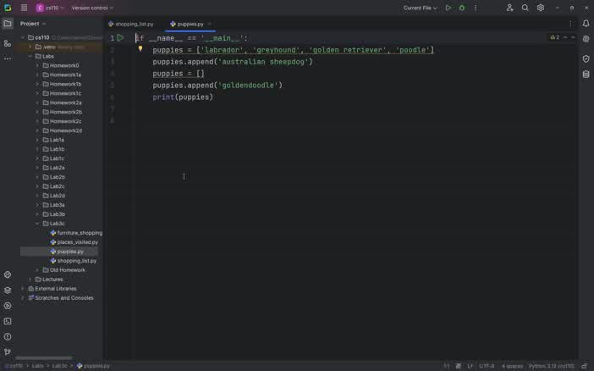Viewport: 594px width, 371px height.
Task: Open IDE settings gear icon
Action: pos(541,8)
